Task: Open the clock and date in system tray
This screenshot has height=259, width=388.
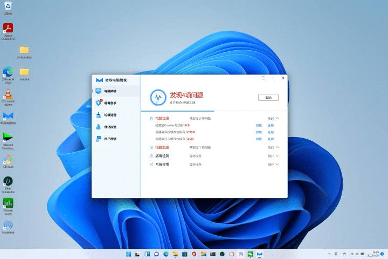Action: pyautogui.click(x=373, y=254)
